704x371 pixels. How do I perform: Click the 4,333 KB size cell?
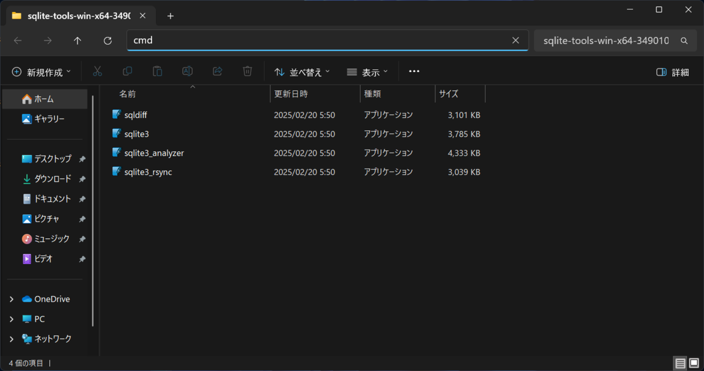[464, 153]
